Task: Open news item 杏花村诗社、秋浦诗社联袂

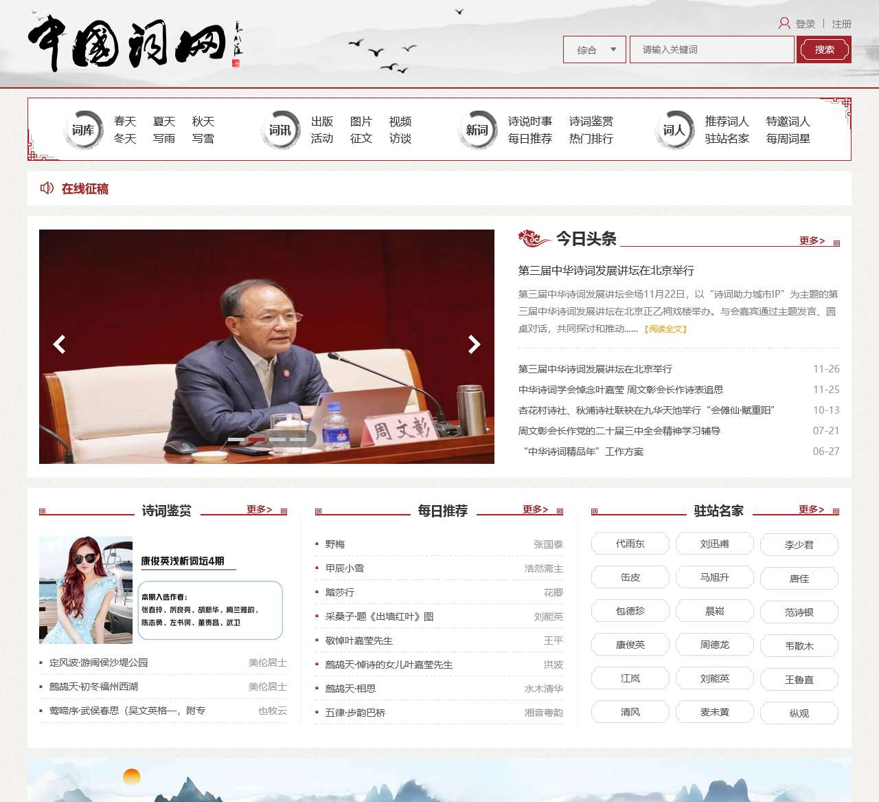Action: click(x=647, y=410)
